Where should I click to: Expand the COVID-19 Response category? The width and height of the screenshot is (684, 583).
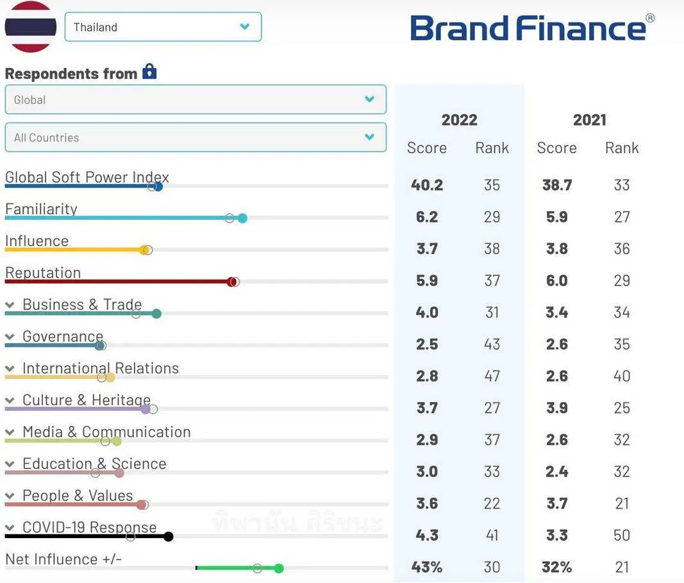tap(10, 528)
